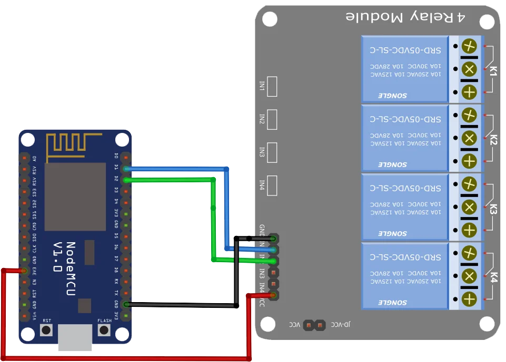Click the relay header VCC pin with red wire

point(273,295)
